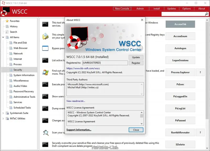Click main list scroll-down arrow
This screenshot has height=151, width=210.
(x=207, y=148)
